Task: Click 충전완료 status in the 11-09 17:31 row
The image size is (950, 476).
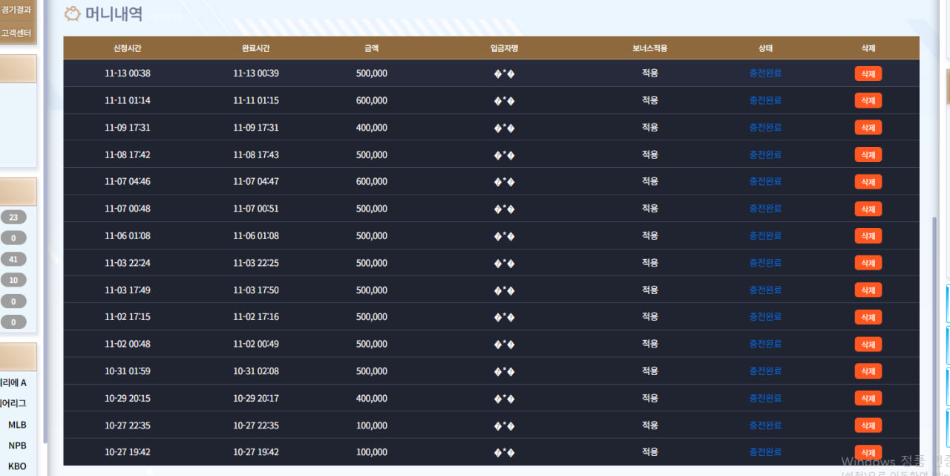Action: [x=765, y=128]
